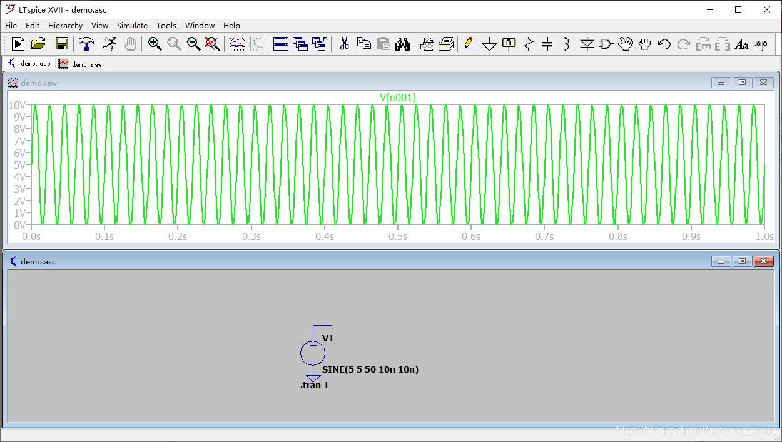Halt simulation with the hand icon
This screenshot has width=782, height=442.
point(129,43)
